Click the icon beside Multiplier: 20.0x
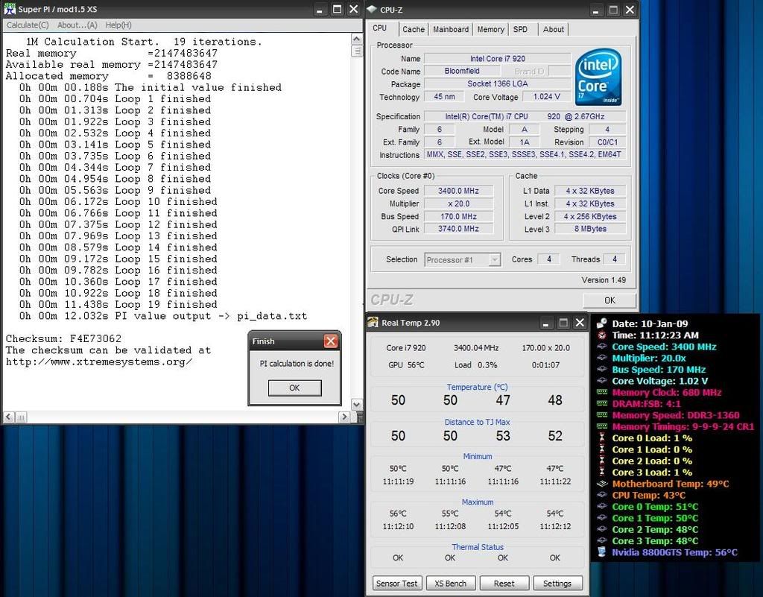763x597 pixels. click(602, 358)
